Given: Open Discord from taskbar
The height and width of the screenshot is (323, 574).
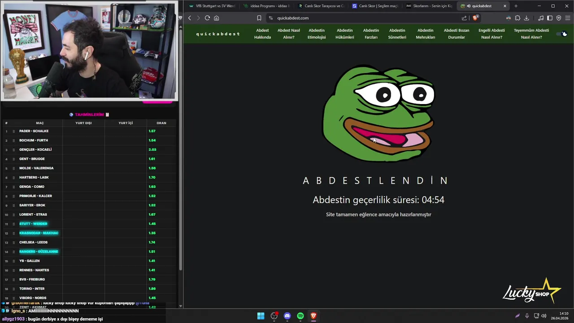Looking at the screenshot, I should click(x=287, y=316).
